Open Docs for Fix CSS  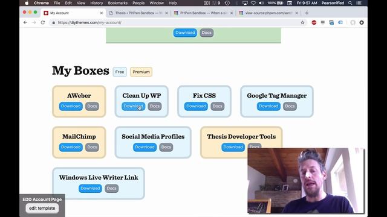[218, 106]
